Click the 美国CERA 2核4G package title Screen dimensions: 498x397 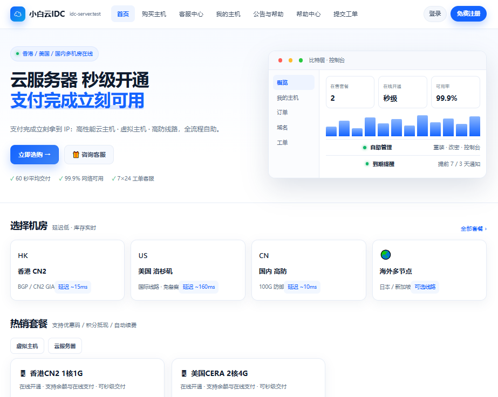coord(219,373)
